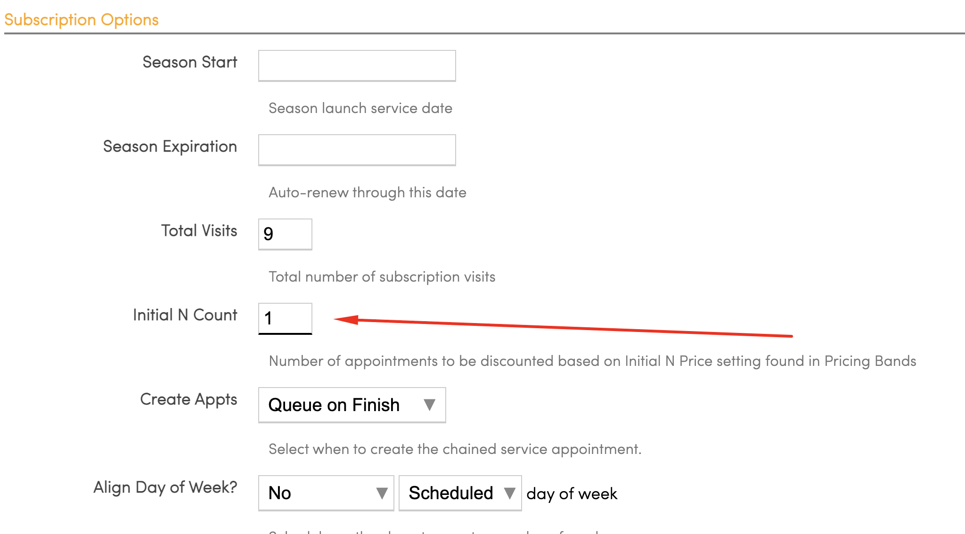Click the 'Season launch service date' hint
The height and width of the screenshot is (534, 965).
[360, 108]
